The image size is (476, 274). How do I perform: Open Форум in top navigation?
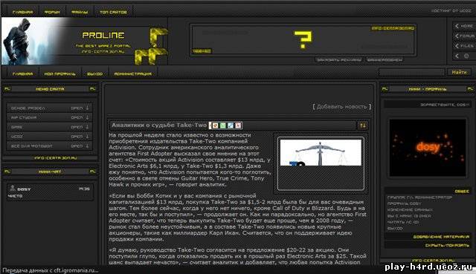point(52,12)
